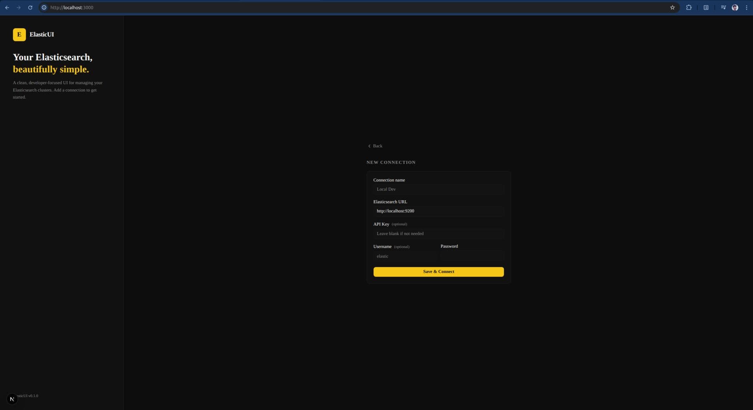
Task: Click the API Key input field
Action: point(438,233)
